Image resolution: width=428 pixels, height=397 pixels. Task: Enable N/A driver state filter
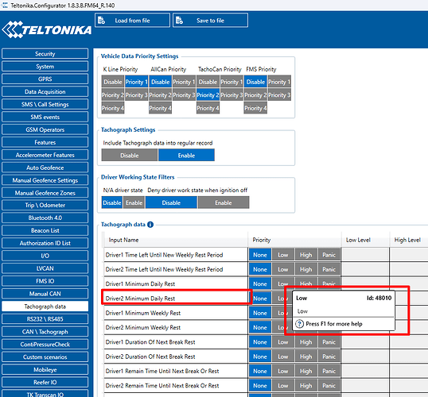point(134,202)
